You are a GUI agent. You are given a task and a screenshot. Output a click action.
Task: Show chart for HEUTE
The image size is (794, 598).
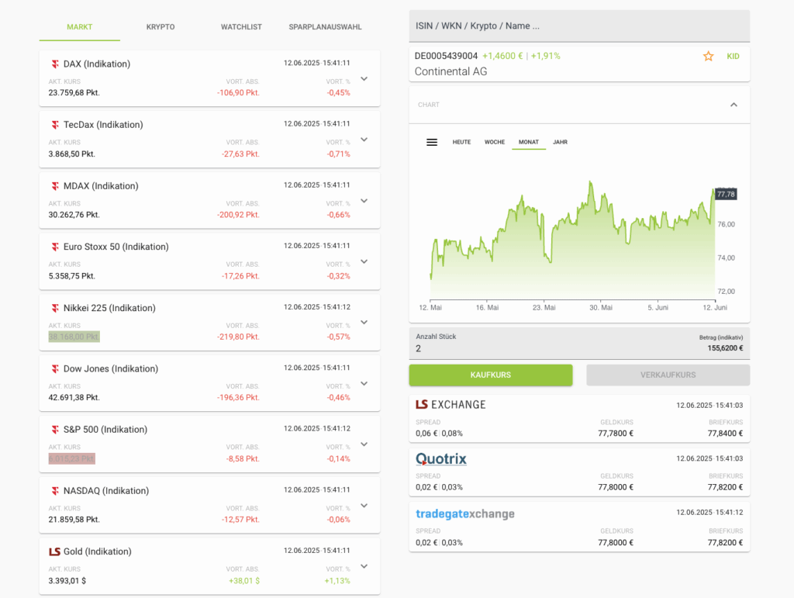click(461, 142)
